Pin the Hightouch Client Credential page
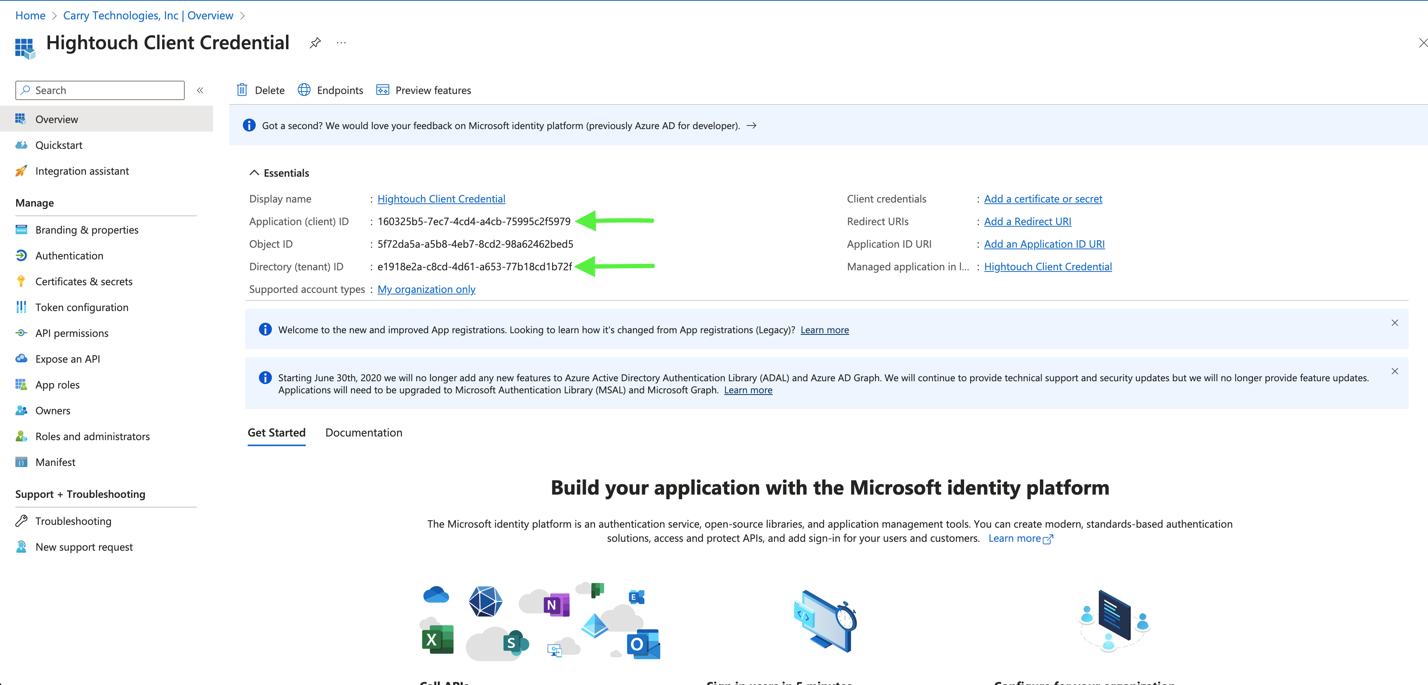 (x=315, y=43)
